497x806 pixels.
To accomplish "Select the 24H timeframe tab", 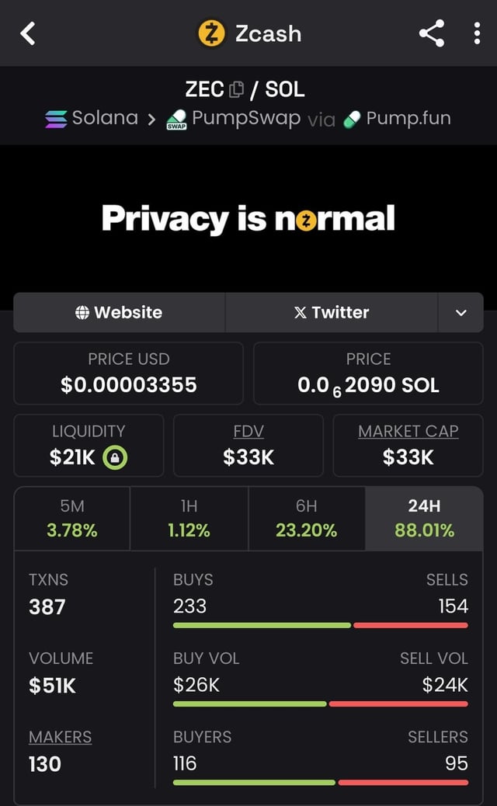I will [424, 518].
